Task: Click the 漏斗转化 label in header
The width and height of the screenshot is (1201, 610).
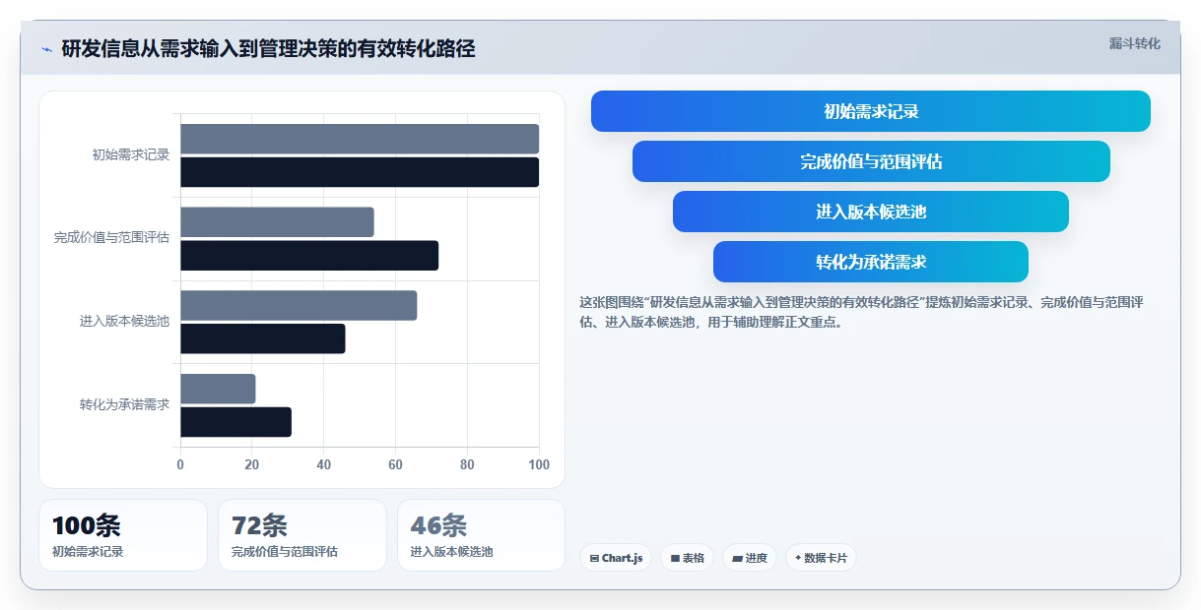Action: tap(1134, 43)
